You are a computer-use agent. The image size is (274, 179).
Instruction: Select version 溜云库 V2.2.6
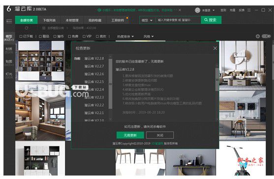[94, 74]
